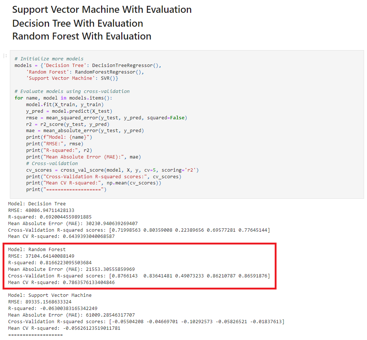Click the 'Model: Random Forest' output line
This screenshot has width=367, height=340.
click(x=37, y=250)
